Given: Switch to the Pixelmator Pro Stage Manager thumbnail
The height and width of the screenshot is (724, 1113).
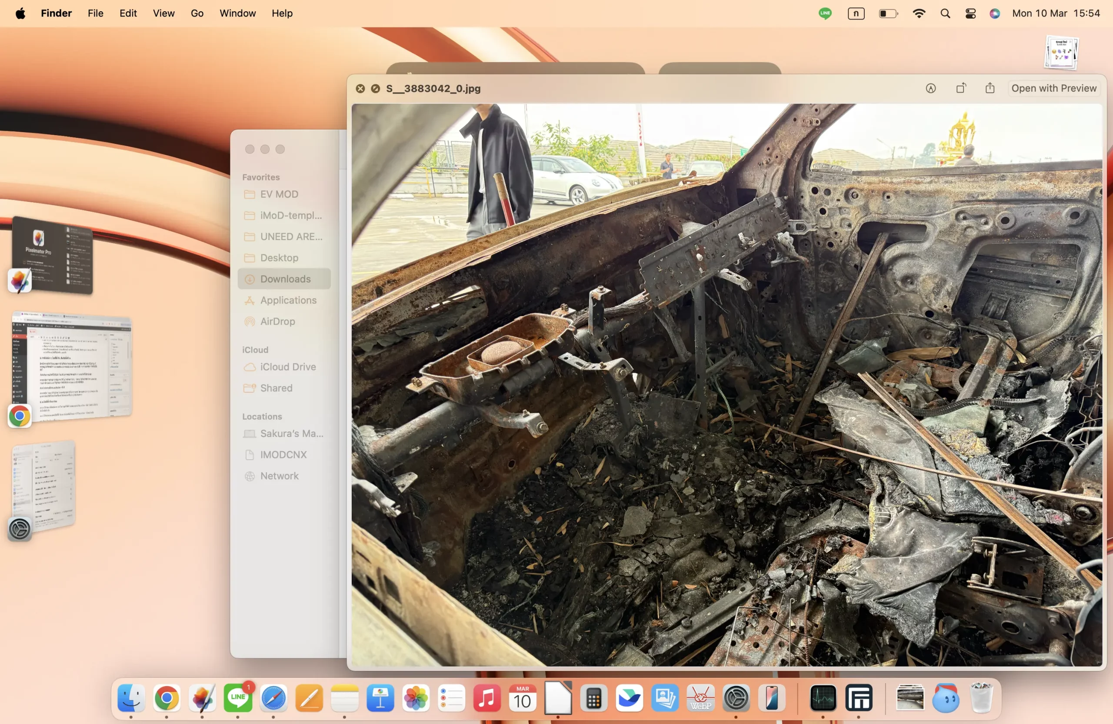Looking at the screenshot, I should [52, 255].
